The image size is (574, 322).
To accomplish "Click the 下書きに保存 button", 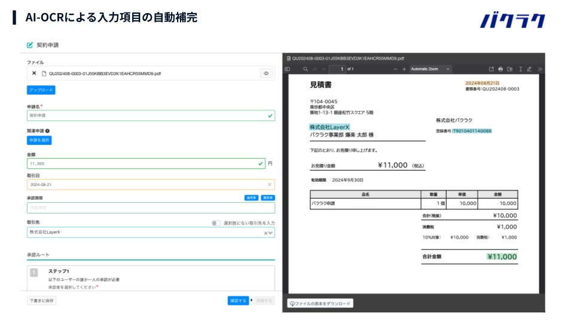I will [41, 301].
